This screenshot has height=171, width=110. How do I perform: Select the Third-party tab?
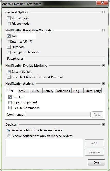coord(93,91)
